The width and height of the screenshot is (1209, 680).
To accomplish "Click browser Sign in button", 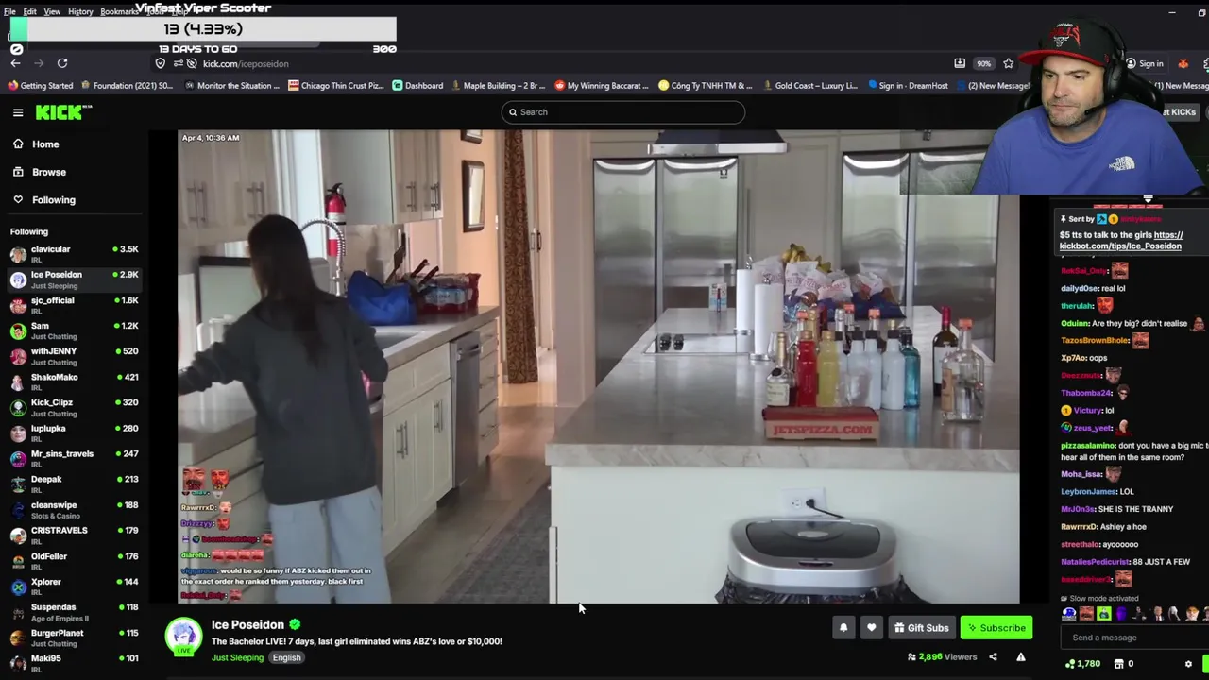I will click(1144, 63).
